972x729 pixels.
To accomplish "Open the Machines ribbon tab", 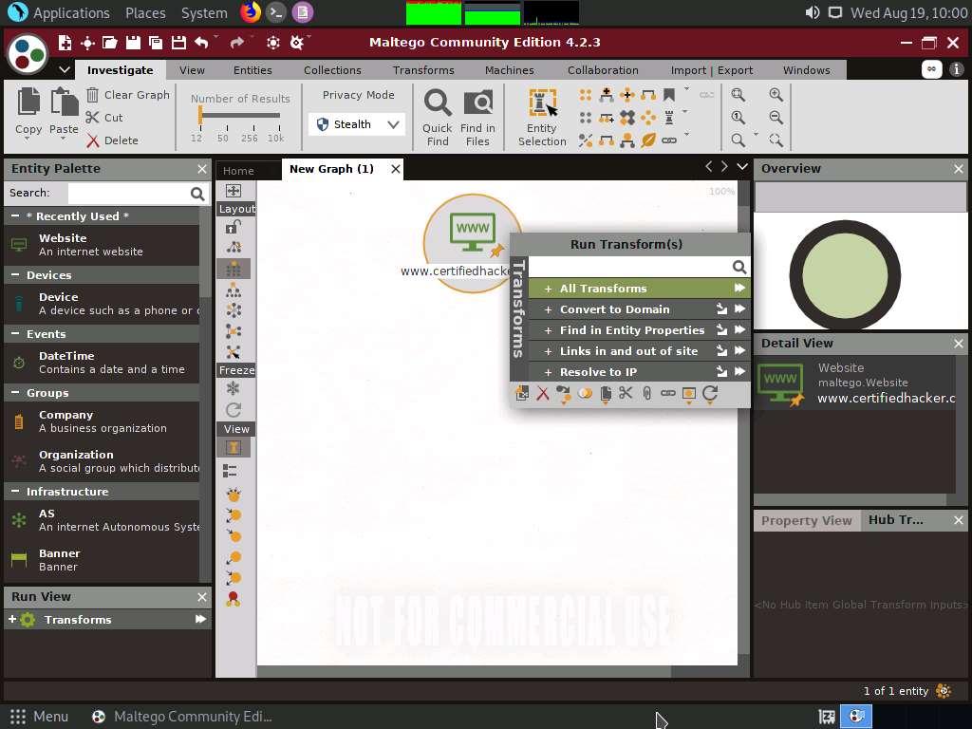I will [510, 70].
